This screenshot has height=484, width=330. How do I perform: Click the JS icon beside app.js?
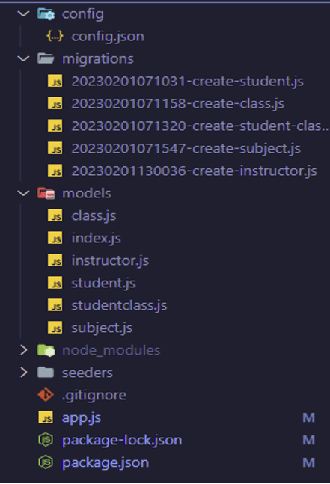pos(46,417)
